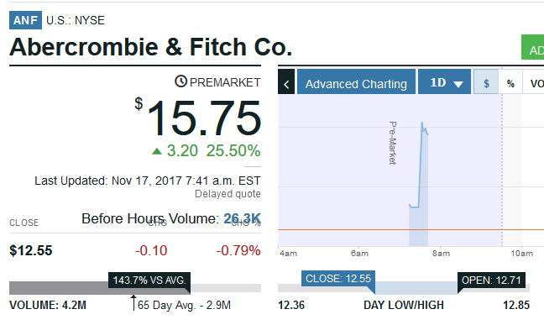Viewport: 544px width, 325px height.
Task: Click the Before Hours Volume 26.3K value
Action: [242, 218]
